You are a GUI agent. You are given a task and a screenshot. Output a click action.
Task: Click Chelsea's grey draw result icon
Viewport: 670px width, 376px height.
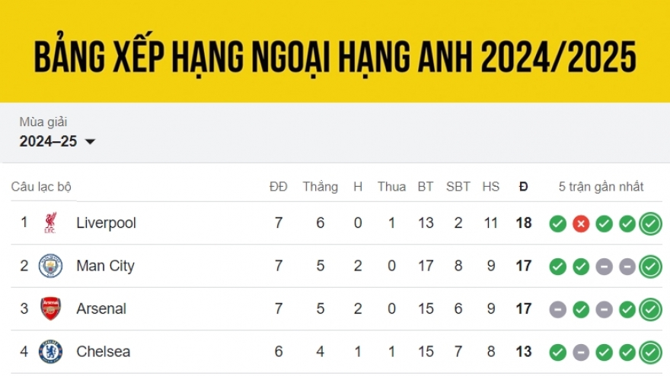(581, 352)
